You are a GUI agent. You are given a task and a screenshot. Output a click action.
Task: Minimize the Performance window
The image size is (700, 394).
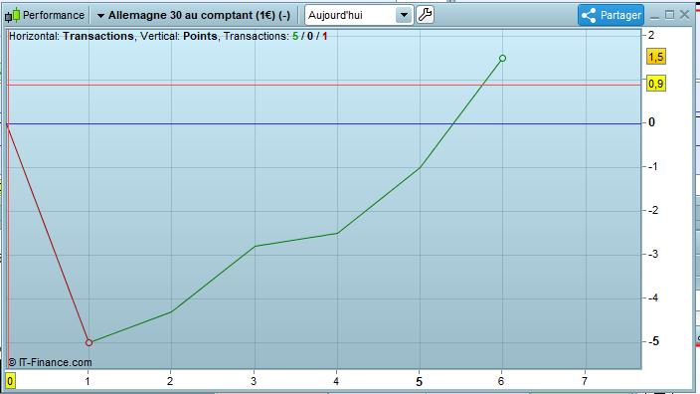(x=654, y=17)
